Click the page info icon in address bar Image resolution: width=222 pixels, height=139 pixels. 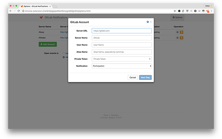click(x=23, y=11)
